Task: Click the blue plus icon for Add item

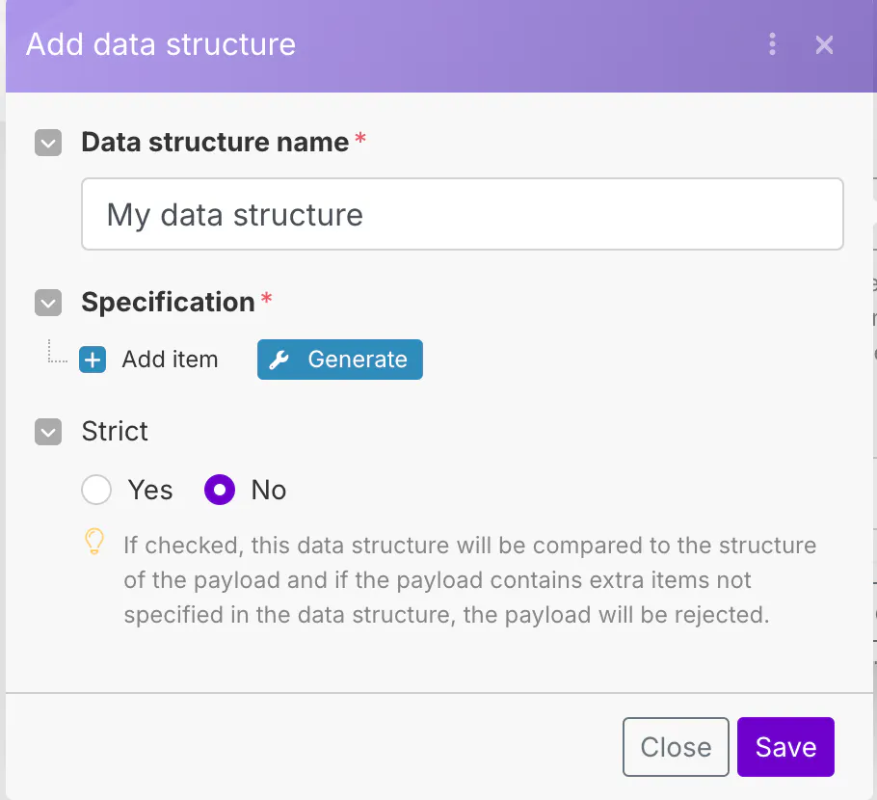Action: tap(93, 360)
